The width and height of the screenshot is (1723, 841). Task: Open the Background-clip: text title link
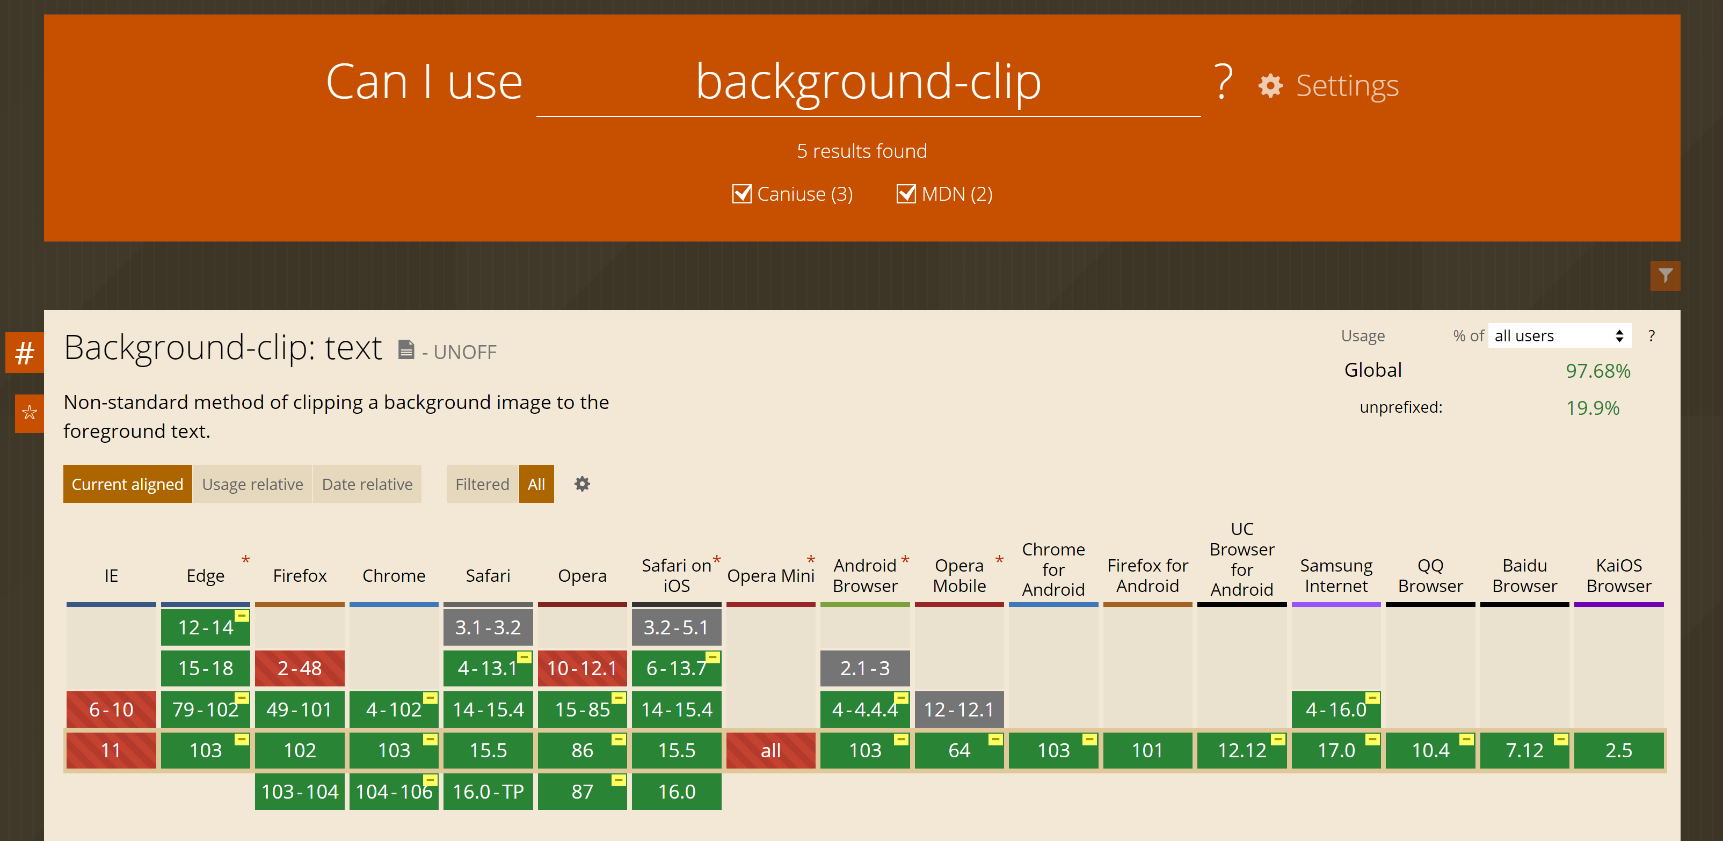pyautogui.click(x=223, y=348)
